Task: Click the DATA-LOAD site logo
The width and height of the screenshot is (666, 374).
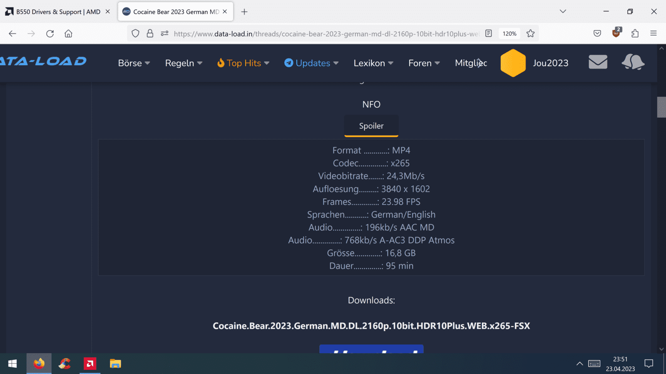Action: coord(43,62)
